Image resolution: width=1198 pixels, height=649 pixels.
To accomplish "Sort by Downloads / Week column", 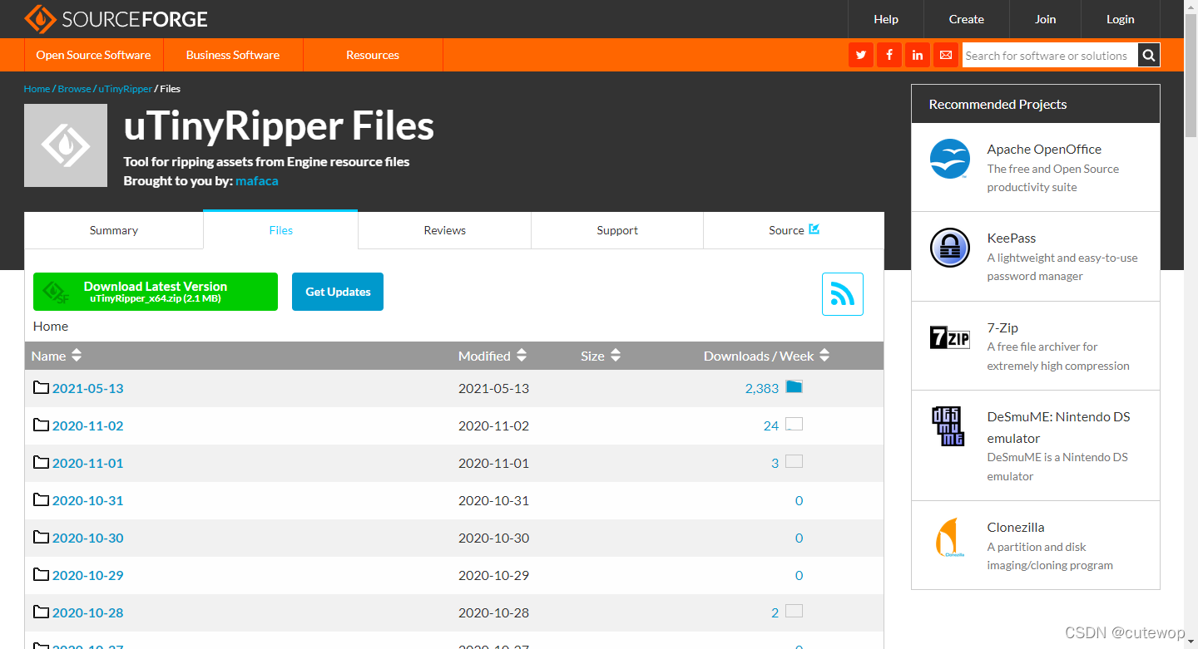I will (766, 356).
